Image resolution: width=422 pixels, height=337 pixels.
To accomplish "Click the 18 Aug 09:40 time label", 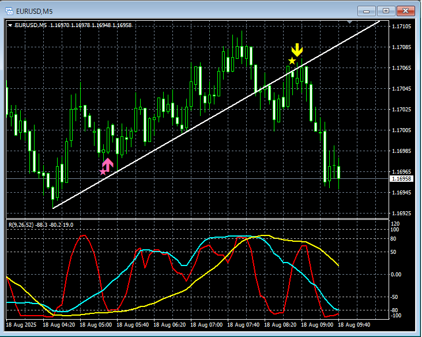I will [x=354, y=325].
